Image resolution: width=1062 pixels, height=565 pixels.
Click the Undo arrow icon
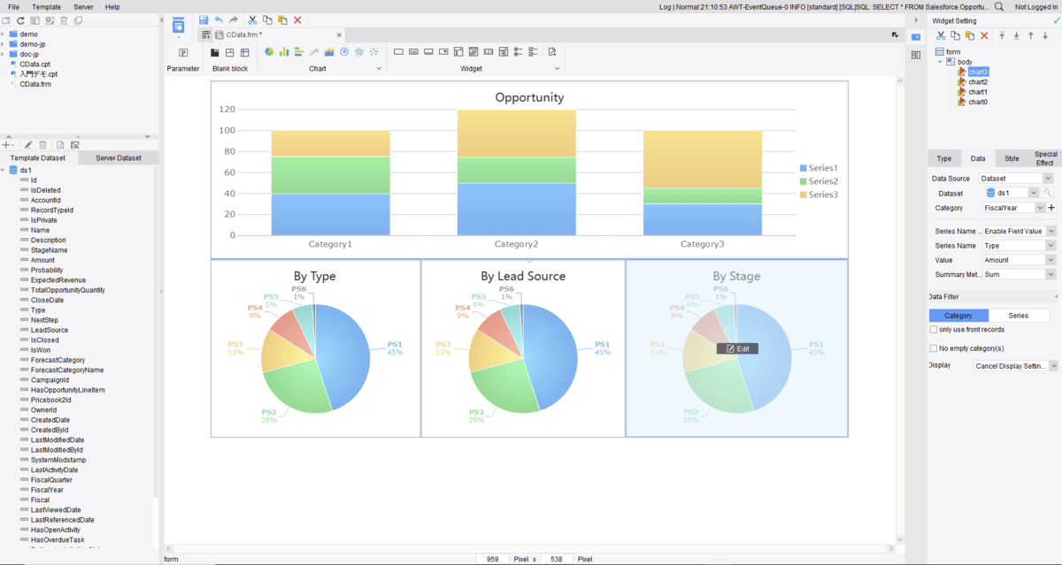pos(219,19)
